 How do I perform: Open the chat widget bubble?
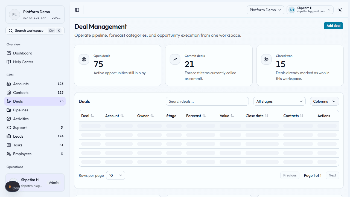(12, 187)
